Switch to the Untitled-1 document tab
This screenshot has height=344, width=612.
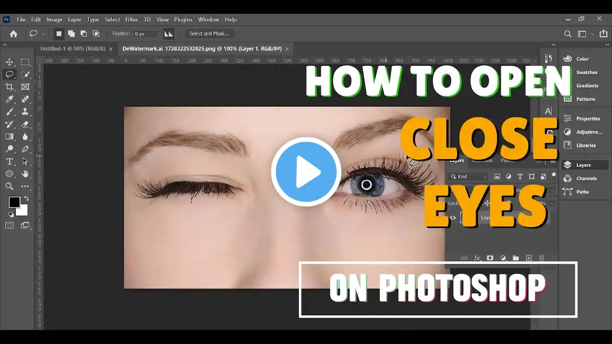point(72,49)
